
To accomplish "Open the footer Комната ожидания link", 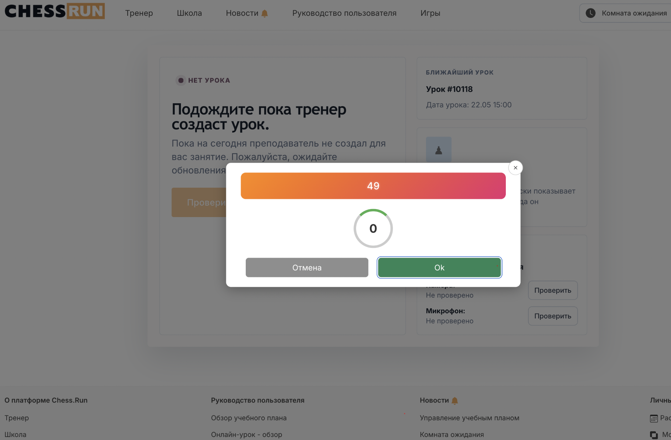I will click(452, 434).
